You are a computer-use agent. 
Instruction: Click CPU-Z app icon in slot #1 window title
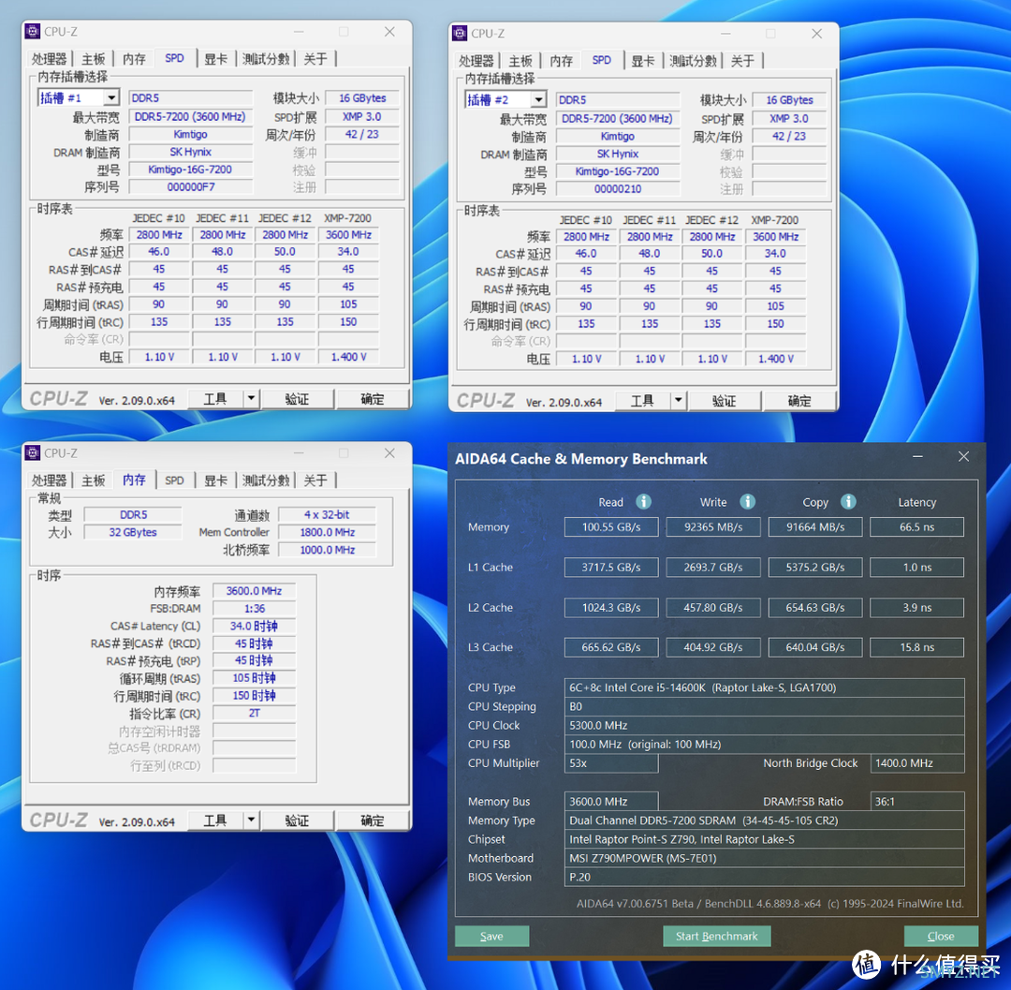point(33,31)
